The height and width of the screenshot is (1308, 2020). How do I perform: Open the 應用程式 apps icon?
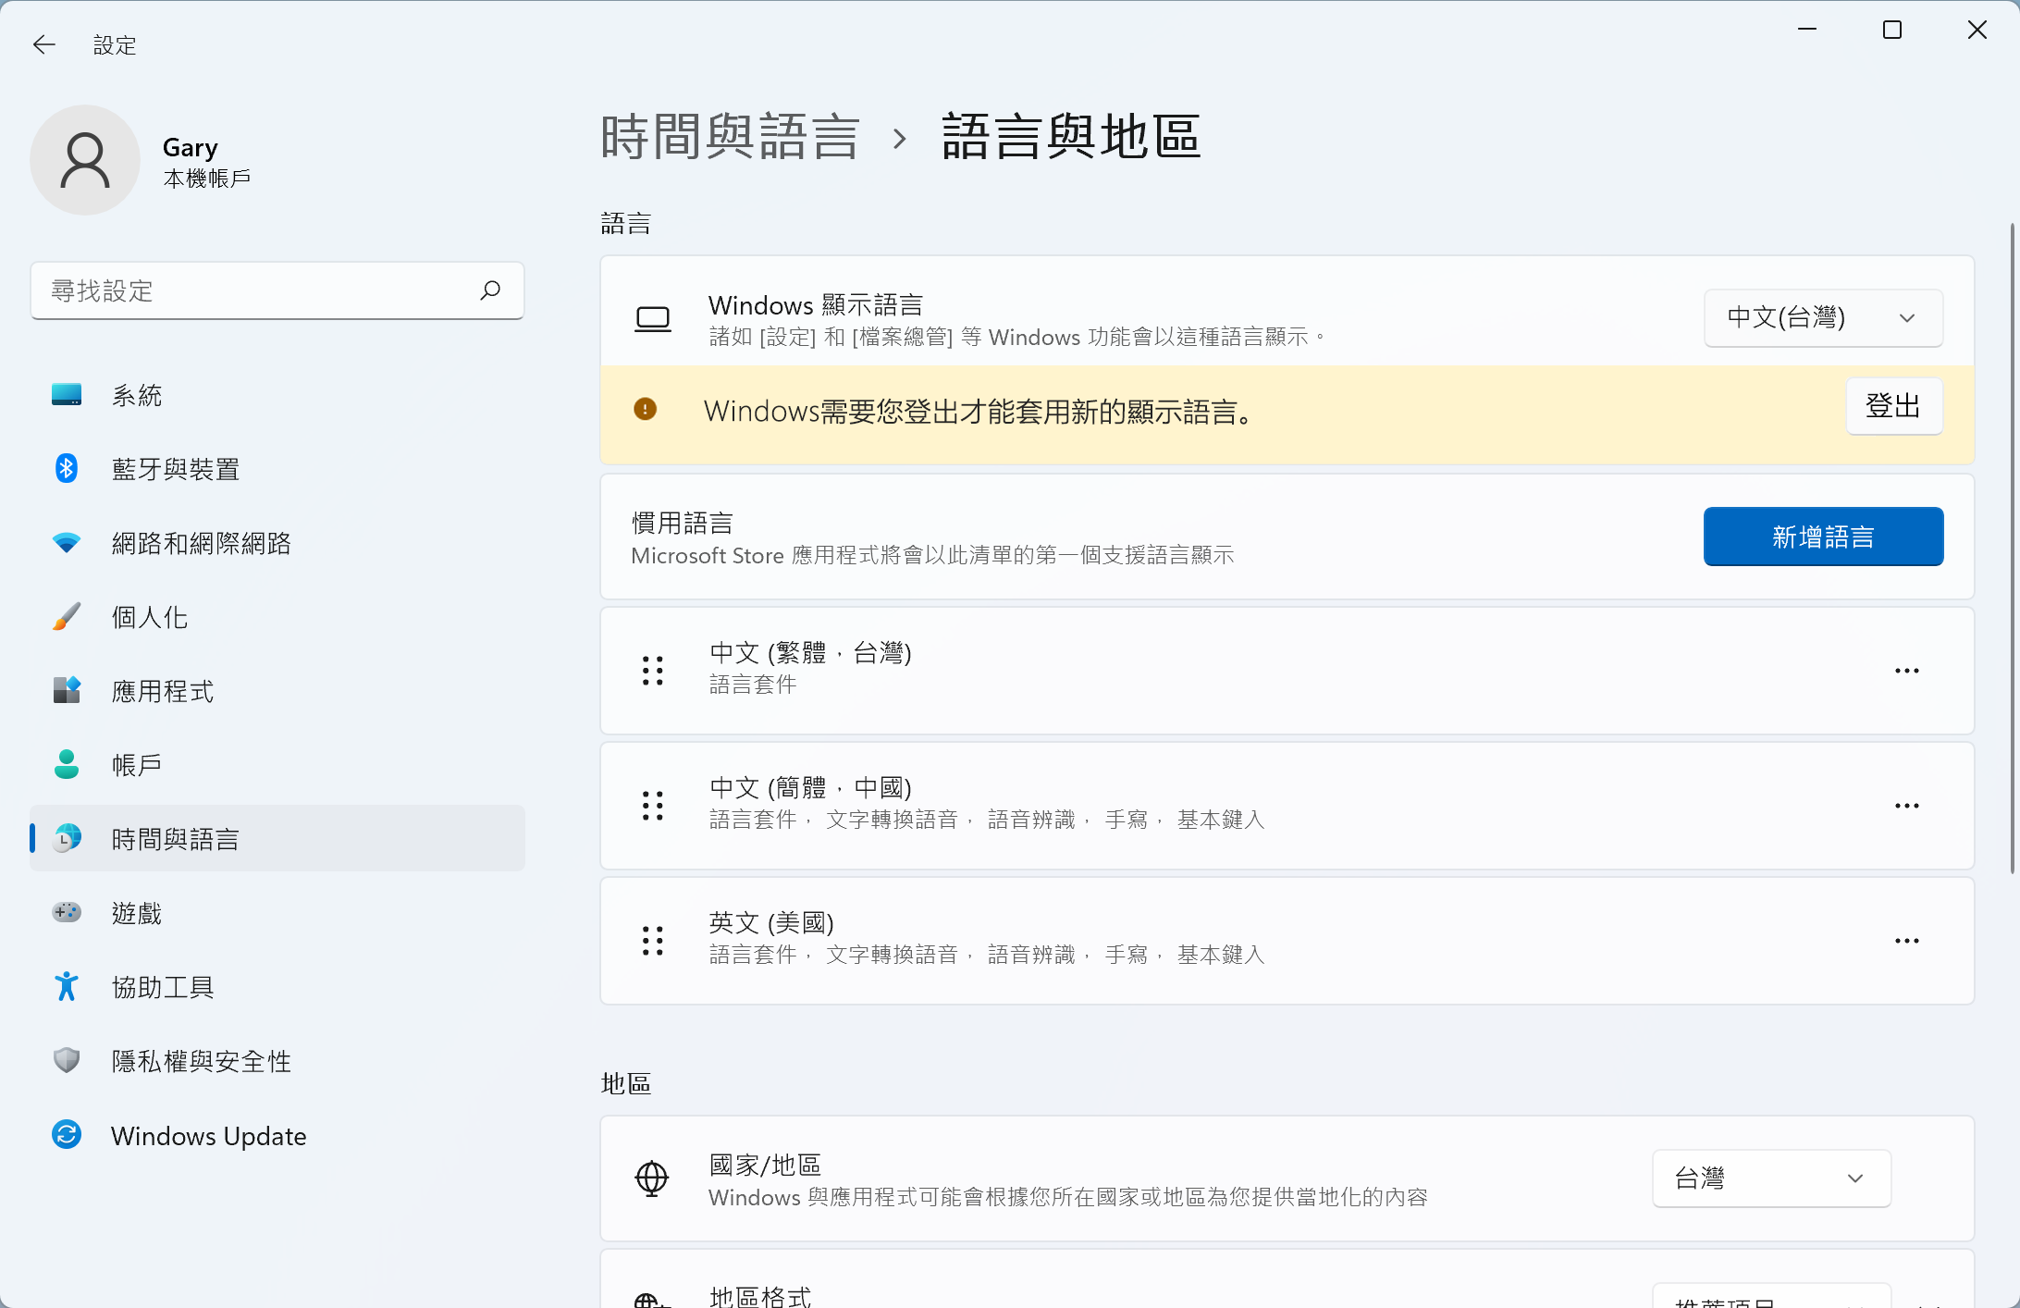(x=67, y=690)
